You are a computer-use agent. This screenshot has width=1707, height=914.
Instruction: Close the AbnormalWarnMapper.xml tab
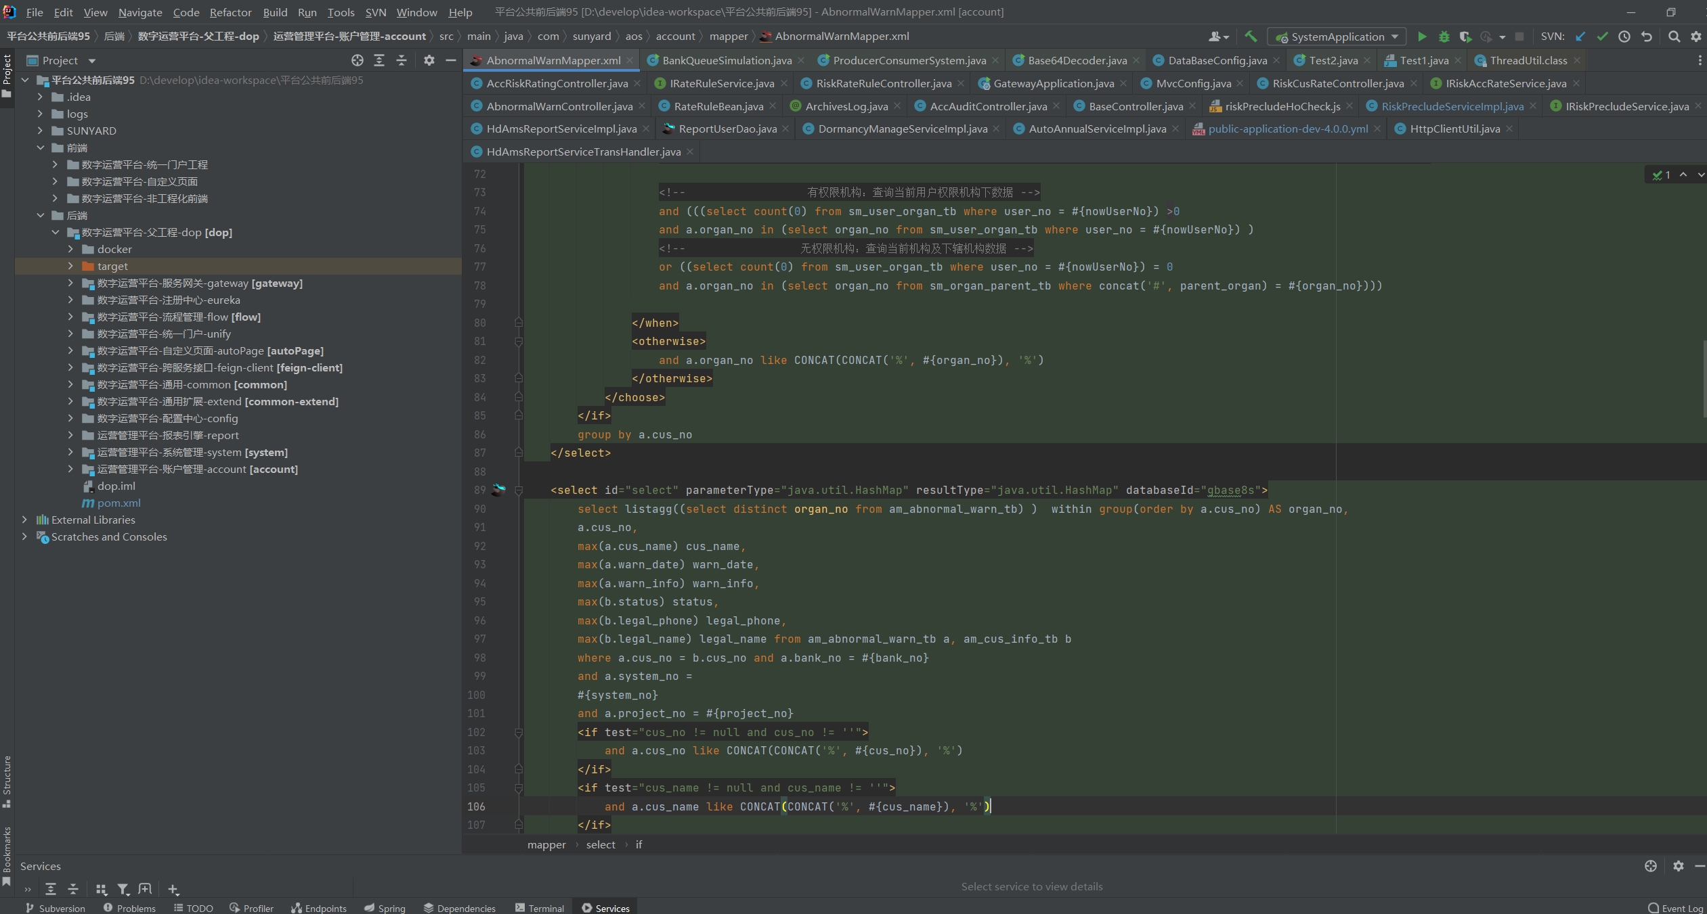click(x=630, y=60)
